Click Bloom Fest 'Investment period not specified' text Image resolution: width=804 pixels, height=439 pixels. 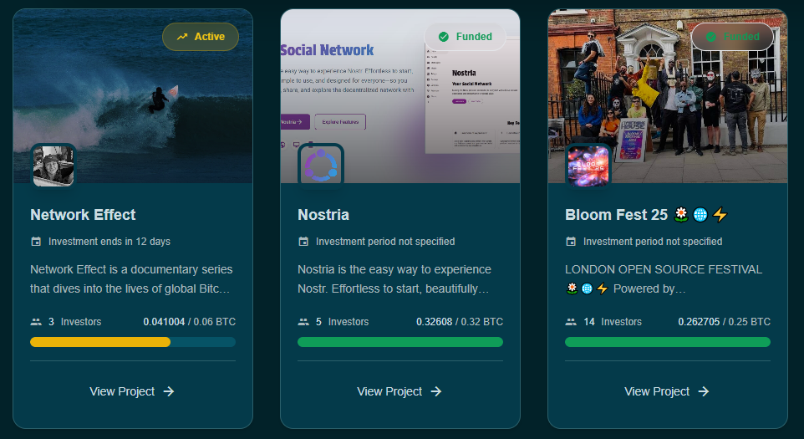point(653,242)
